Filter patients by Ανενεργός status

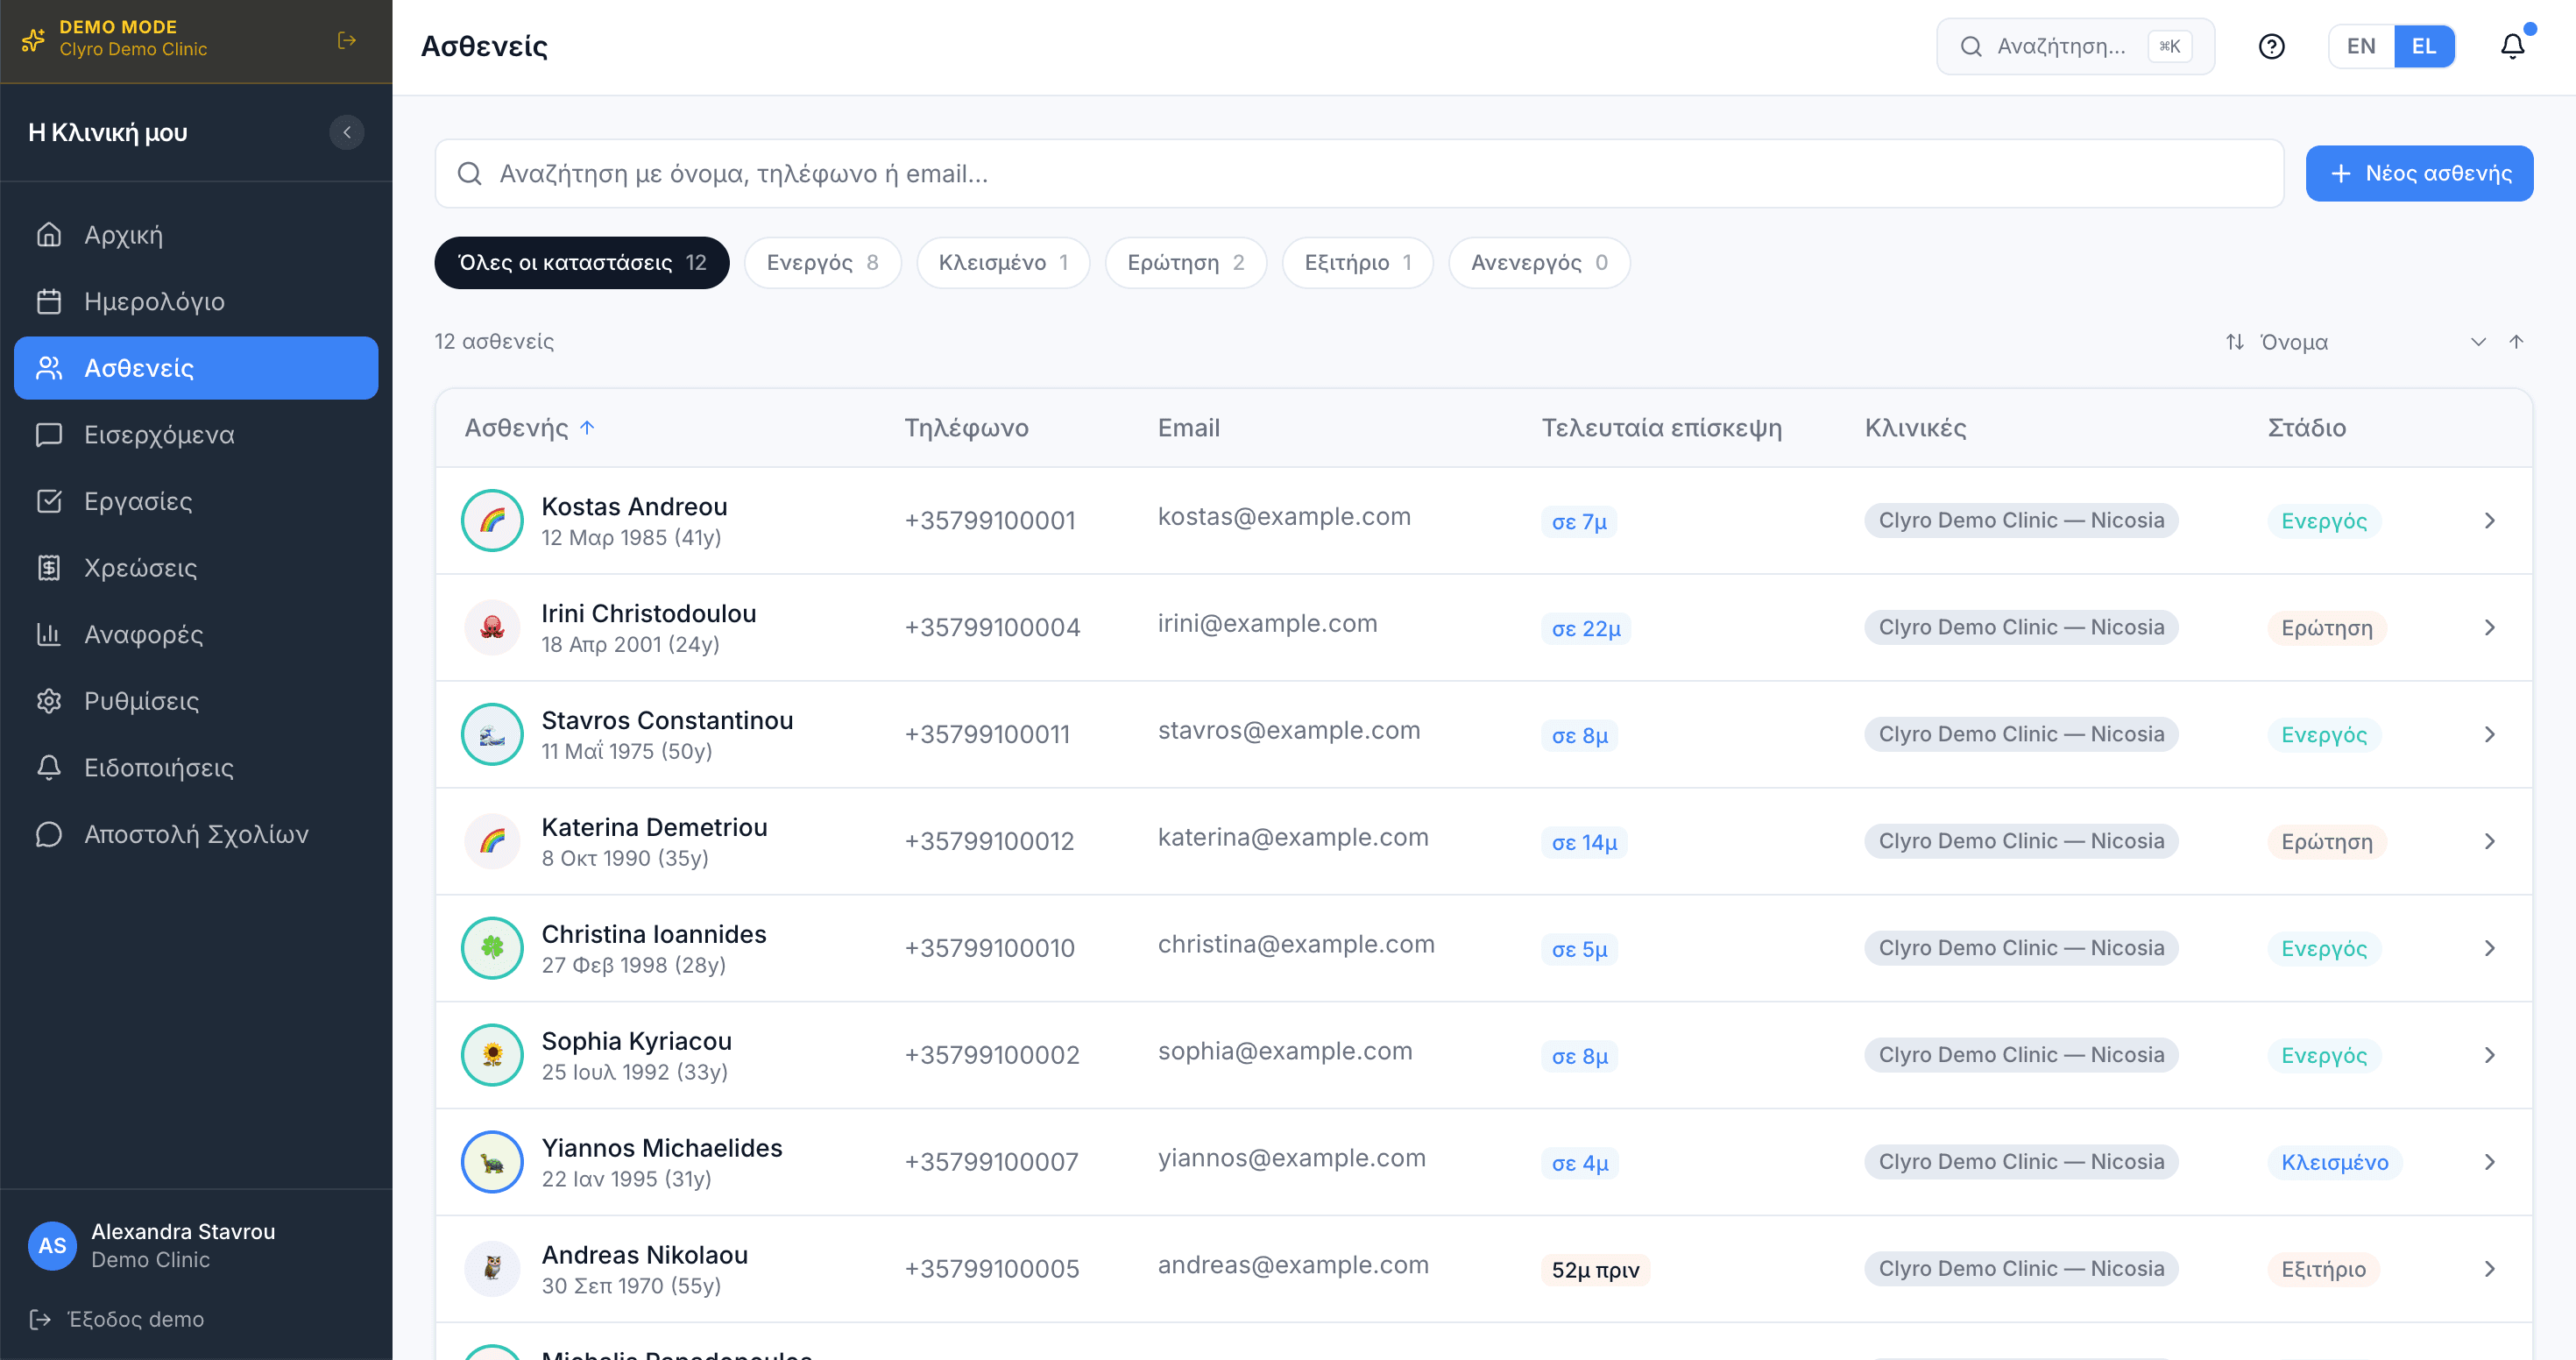pyautogui.click(x=1539, y=263)
